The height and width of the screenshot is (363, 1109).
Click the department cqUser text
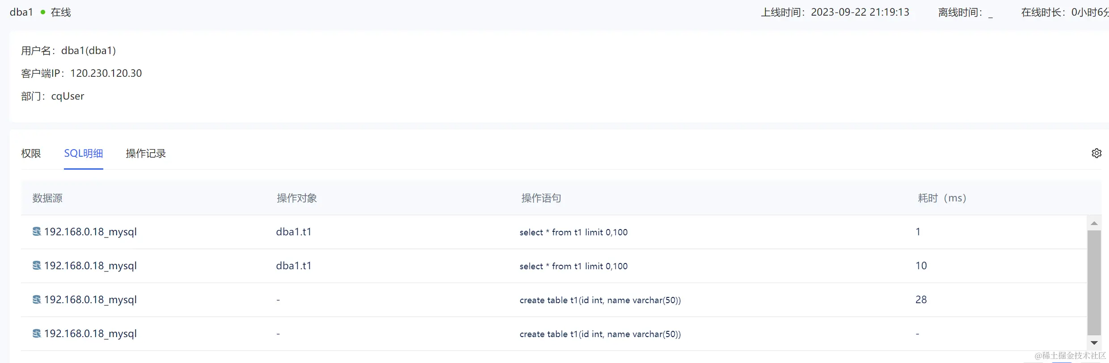point(67,96)
